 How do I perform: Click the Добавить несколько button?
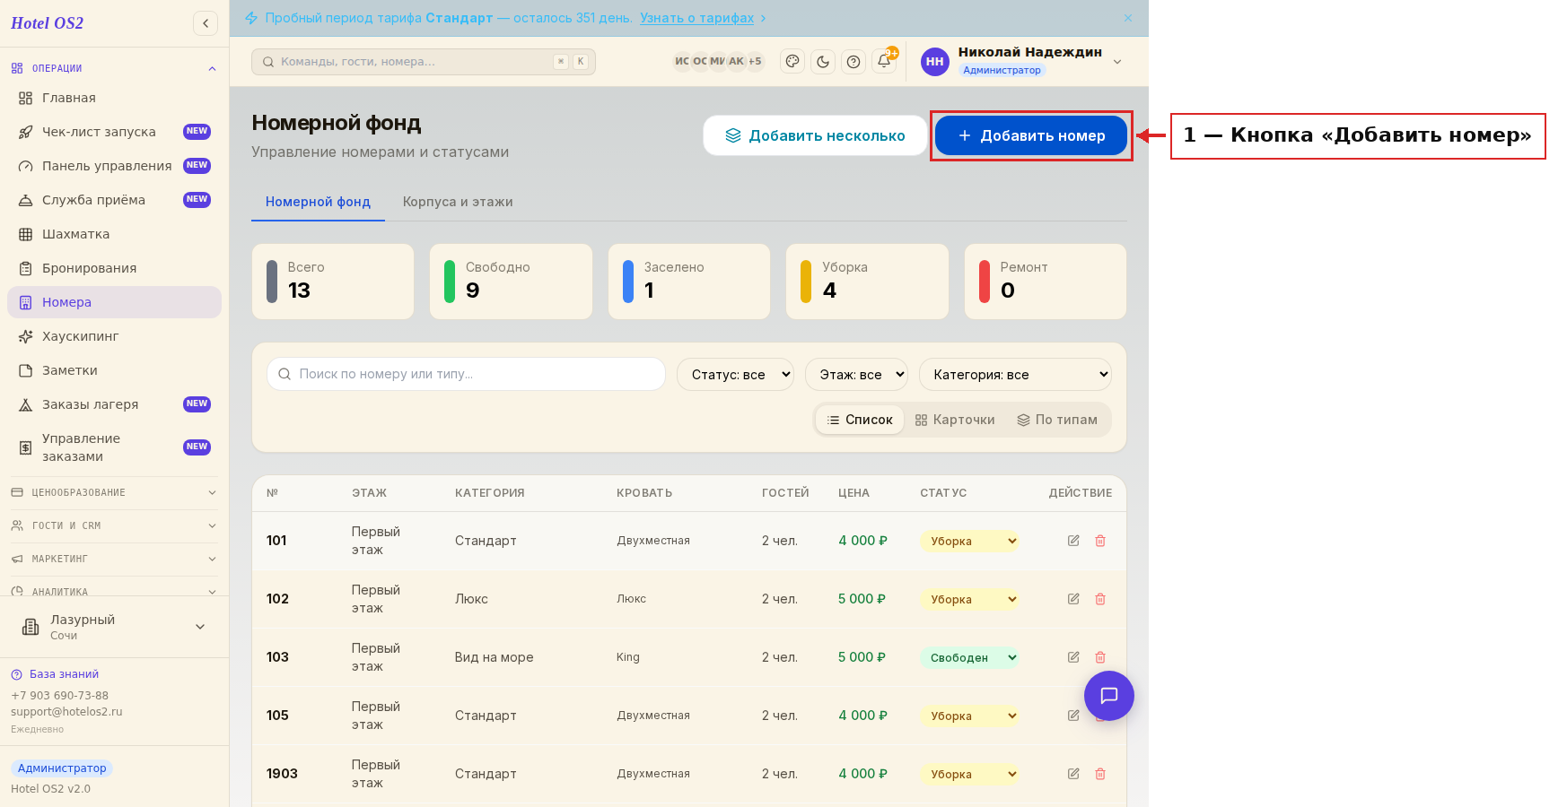[x=815, y=135]
